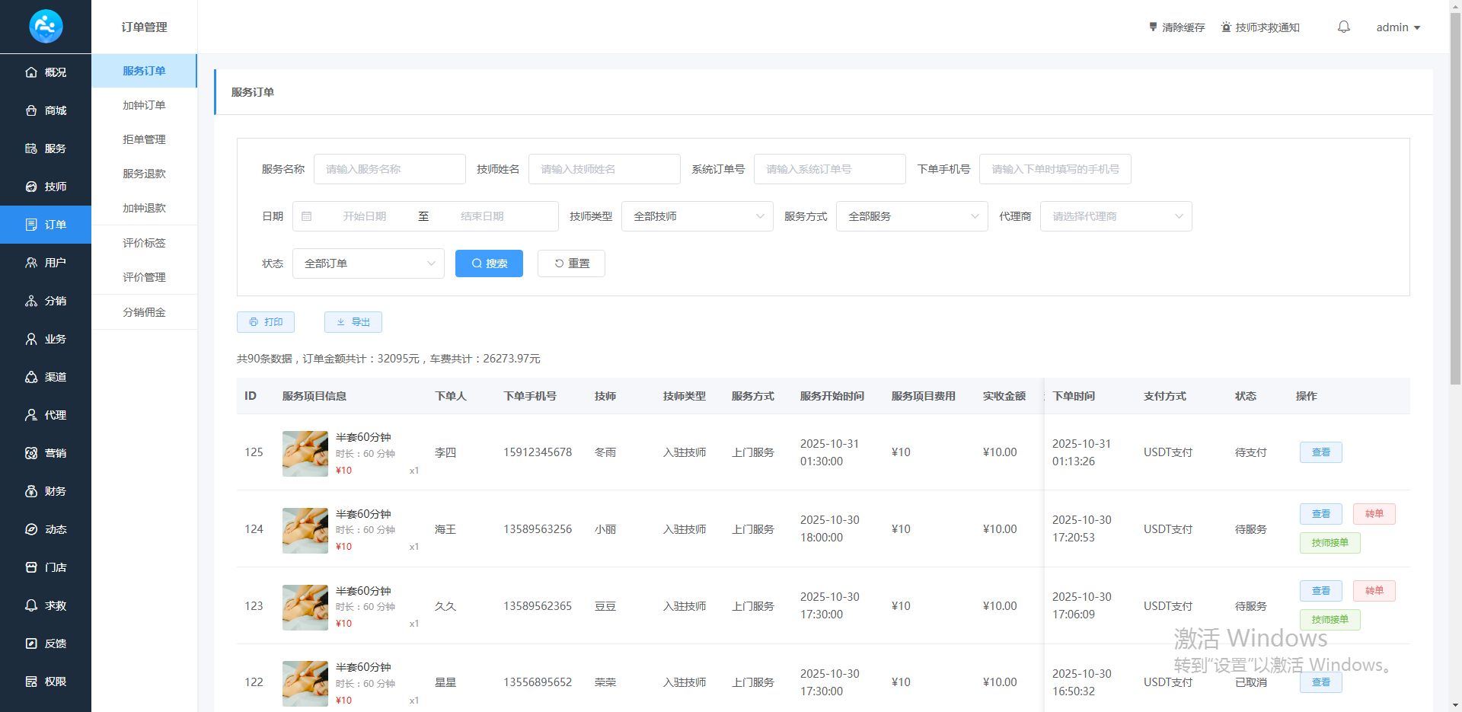Image resolution: width=1462 pixels, height=712 pixels.
Task: Expand the 技师类型 dropdown
Action: [697, 216]
